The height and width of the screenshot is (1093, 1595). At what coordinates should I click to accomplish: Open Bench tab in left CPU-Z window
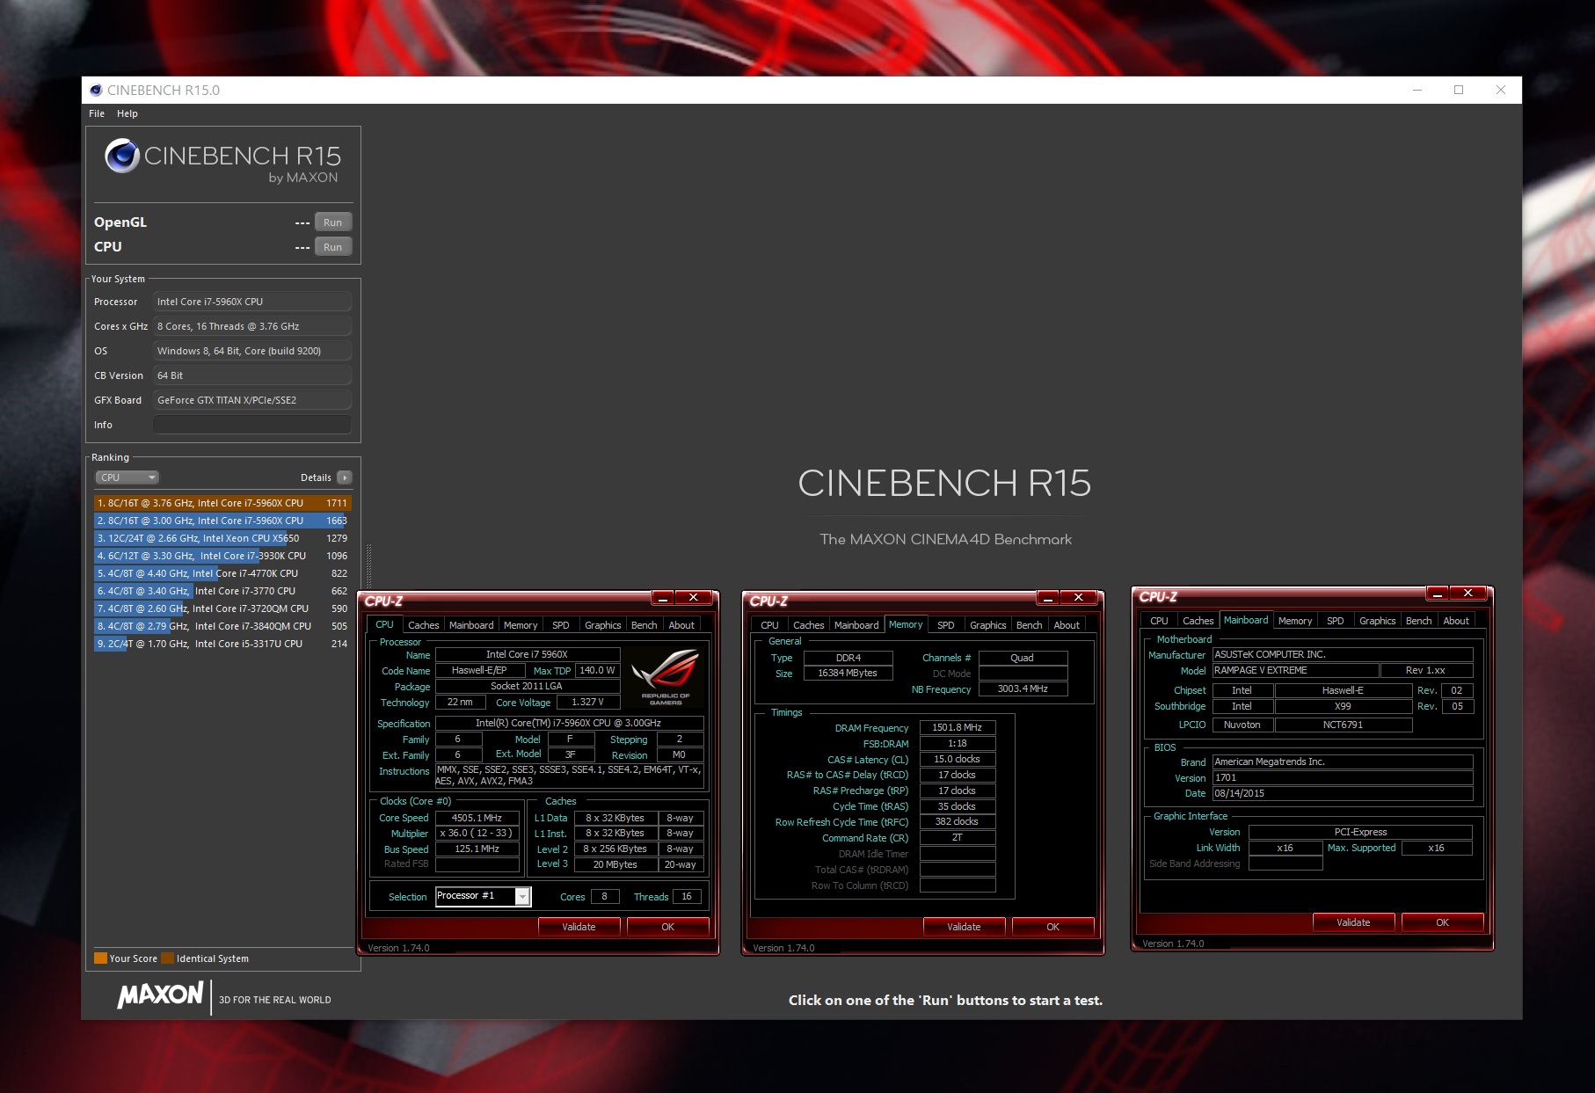(645, 625)
